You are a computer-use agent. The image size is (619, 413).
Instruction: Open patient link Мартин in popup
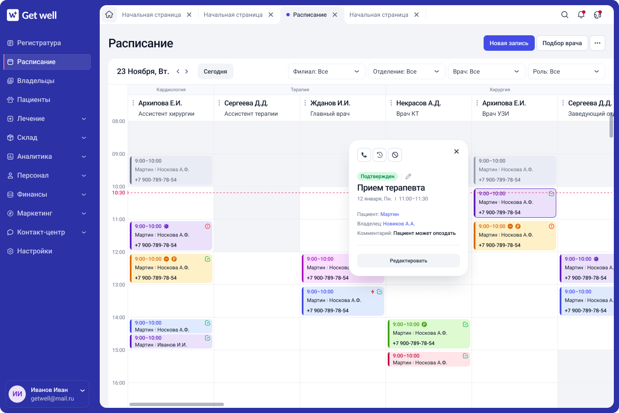(389, 214)
